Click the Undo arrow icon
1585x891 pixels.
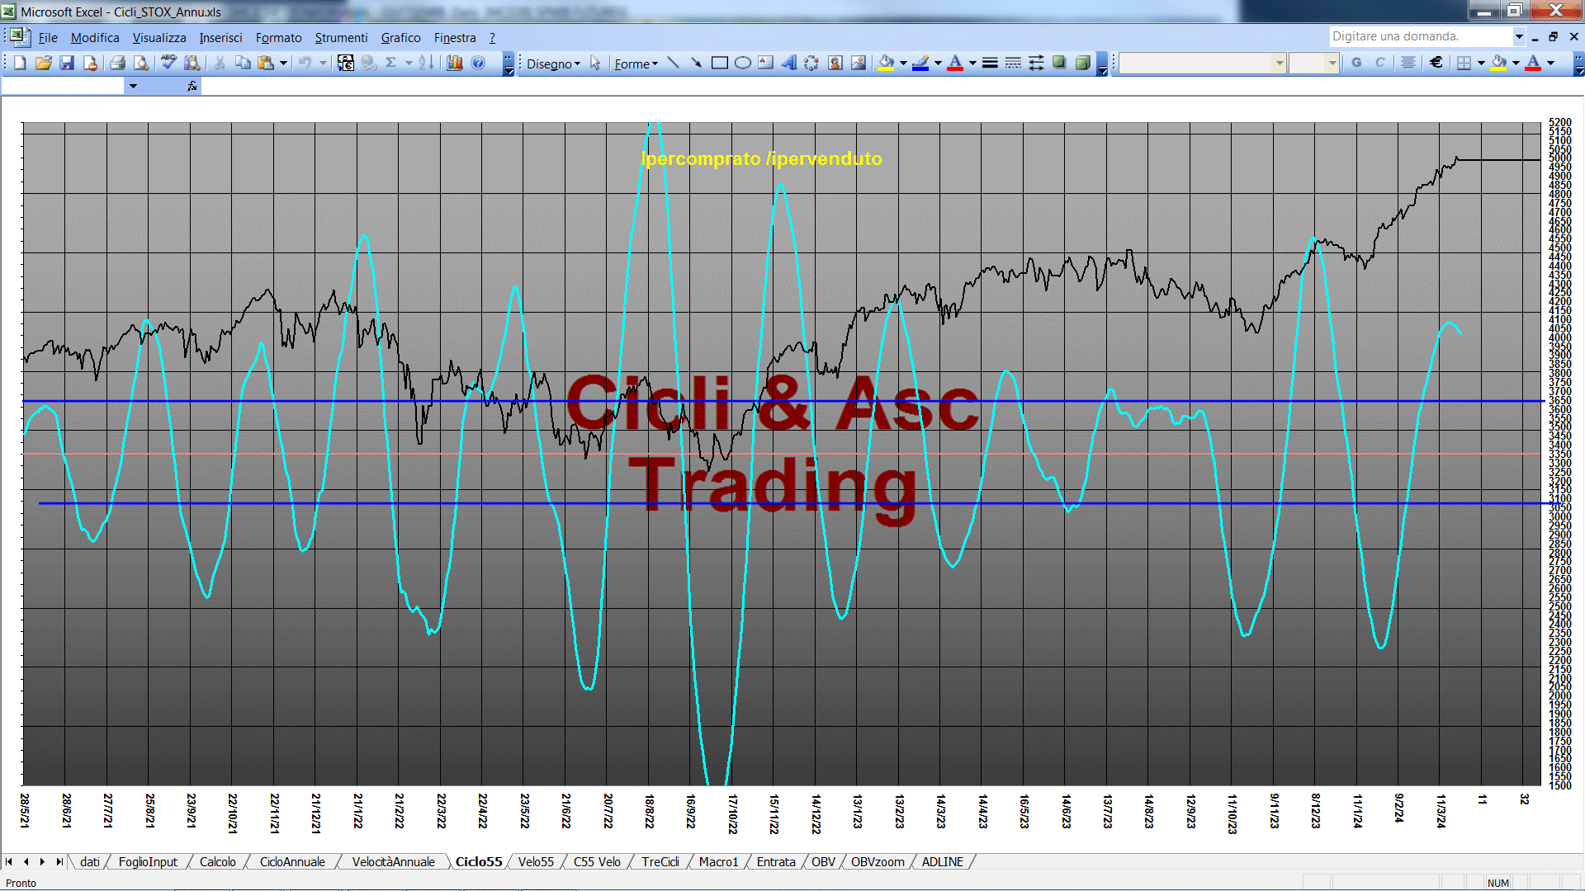coord(305,63)
